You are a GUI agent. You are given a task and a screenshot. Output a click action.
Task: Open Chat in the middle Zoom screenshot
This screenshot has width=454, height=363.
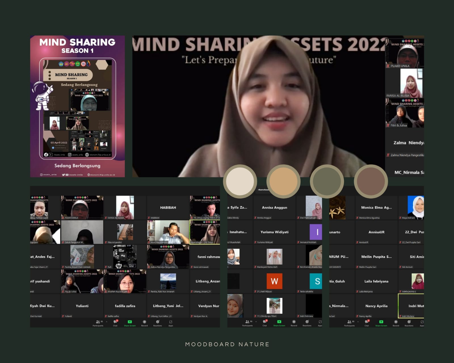pos(265,323)
